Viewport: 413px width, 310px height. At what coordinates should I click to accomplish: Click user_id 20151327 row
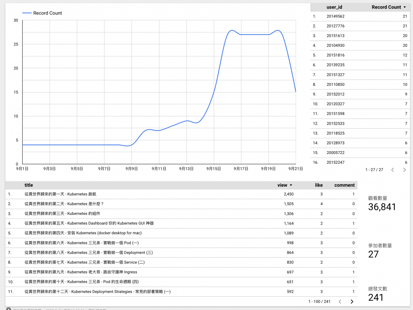coord(360,75)
